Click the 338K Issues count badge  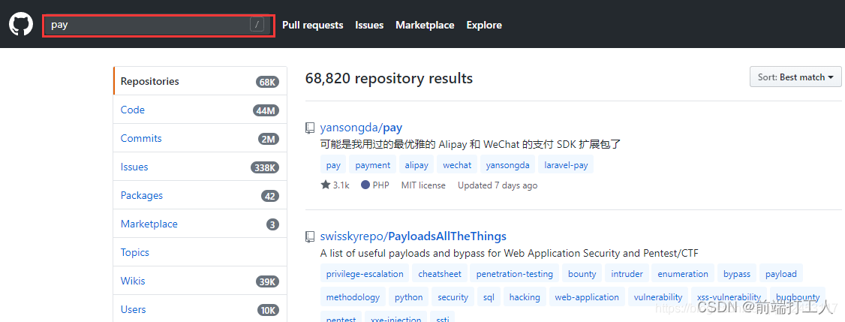click(x=265, y=167)
